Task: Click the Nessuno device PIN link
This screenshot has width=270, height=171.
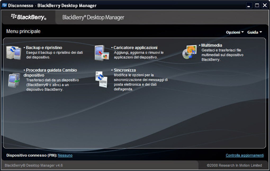Action: pos(65,155)
